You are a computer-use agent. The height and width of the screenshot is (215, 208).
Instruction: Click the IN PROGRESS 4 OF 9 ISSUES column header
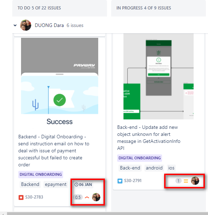click(x=144, y=8)
